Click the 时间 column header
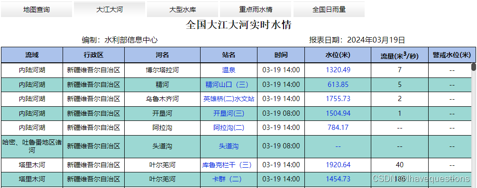Image resolution: width=477 pixels, height=188 pixels. tap(281, 55)
